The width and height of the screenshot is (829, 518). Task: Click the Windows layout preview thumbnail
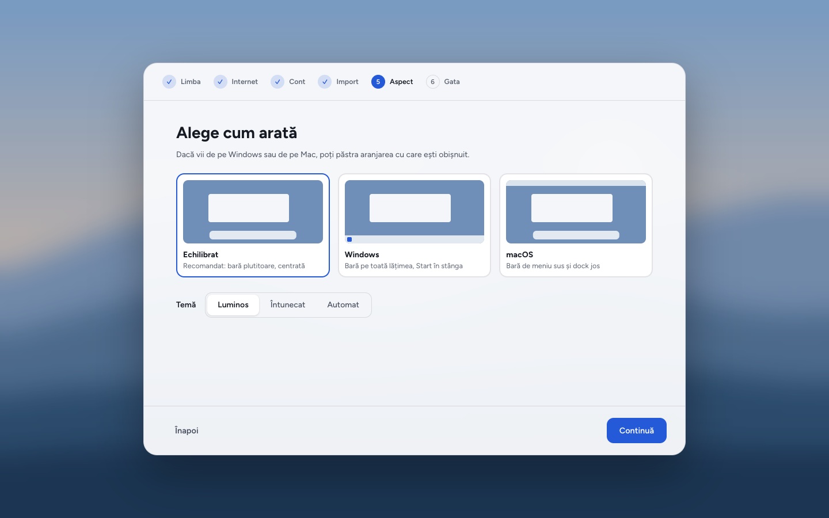pos(414,212)
